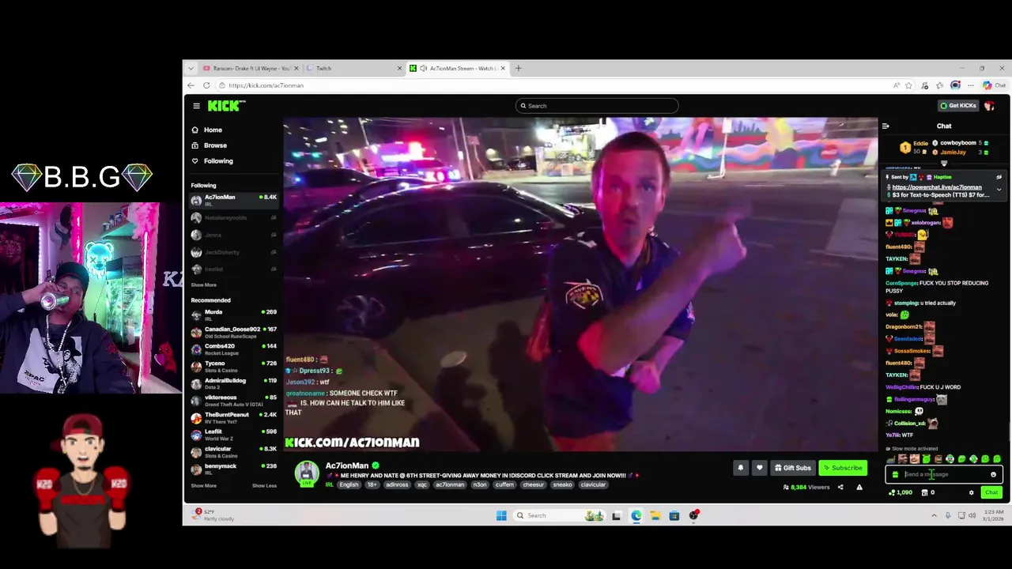Open Murda recommended channel
Image resolution: width=1012 pixels, height=569 pixels.
(234, 315)
